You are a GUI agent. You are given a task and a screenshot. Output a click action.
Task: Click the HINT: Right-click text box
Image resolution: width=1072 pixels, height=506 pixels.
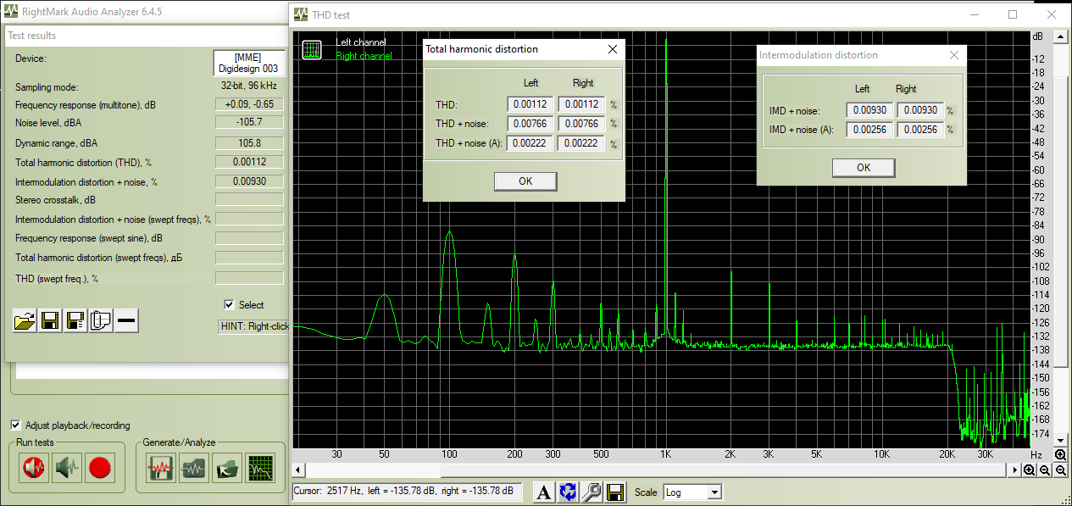click(x=253, y=325)
